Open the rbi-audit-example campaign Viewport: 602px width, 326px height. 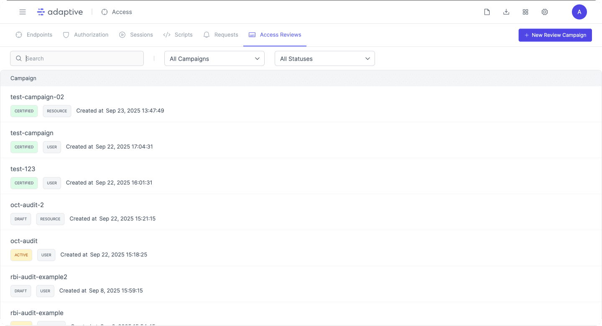click(37, 313)
